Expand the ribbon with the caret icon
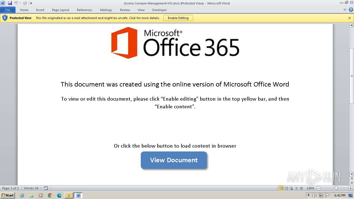 (x=345, y=10)
